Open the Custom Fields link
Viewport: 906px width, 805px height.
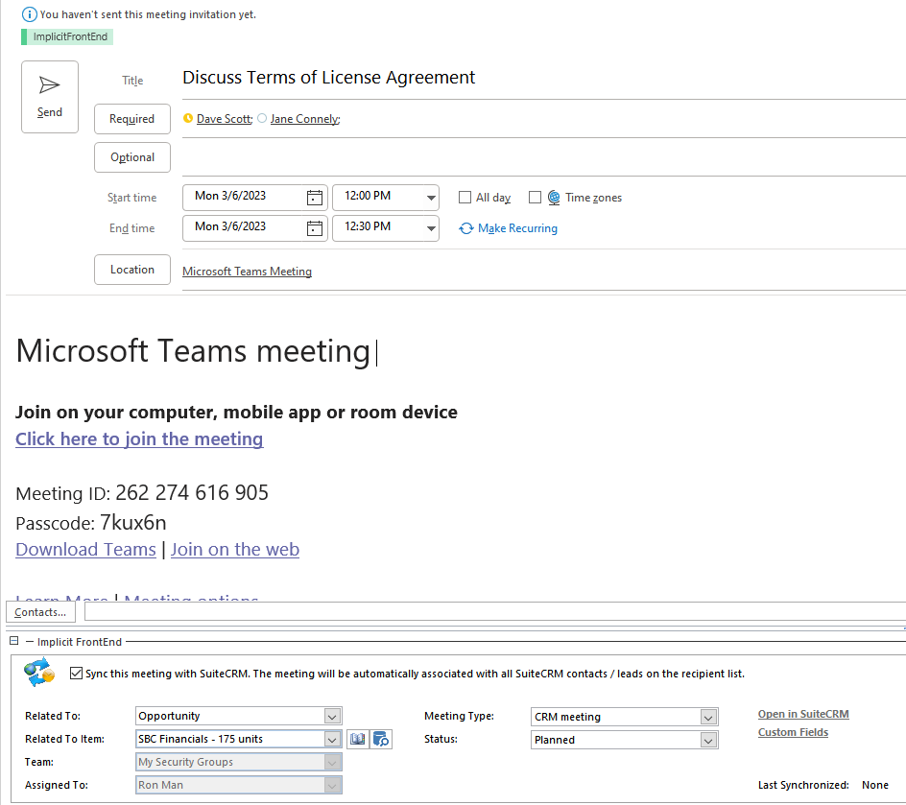pos(793,732)
